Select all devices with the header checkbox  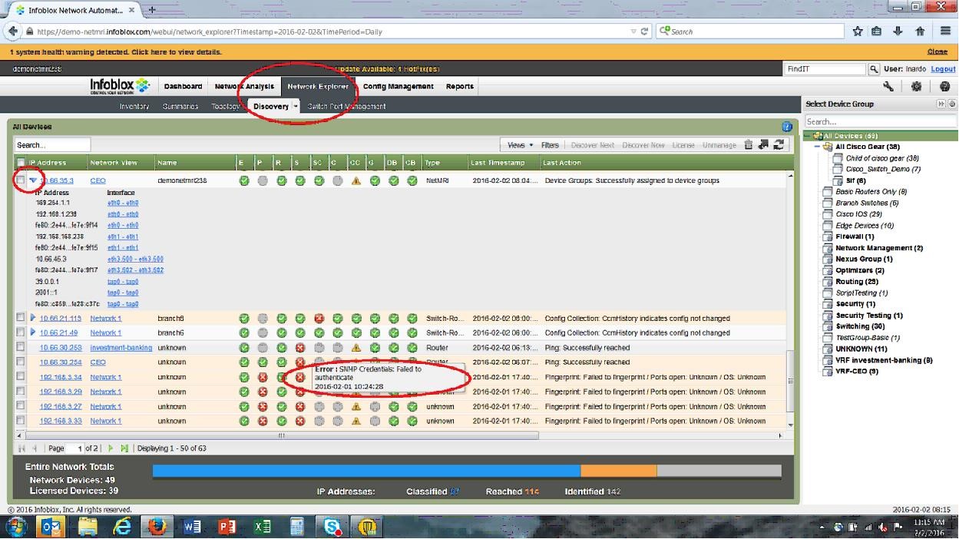click(x=20, y=162)
